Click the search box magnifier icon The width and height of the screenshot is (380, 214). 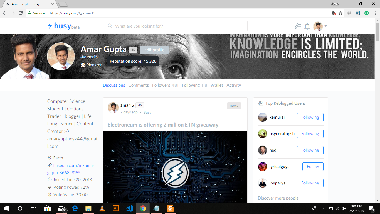[x=110, y=26]
